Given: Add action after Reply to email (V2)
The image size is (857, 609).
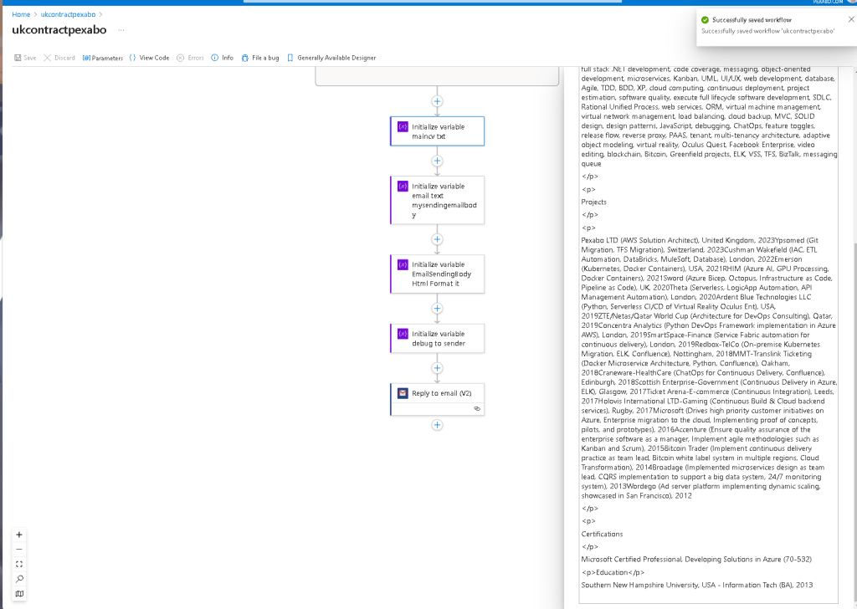Looking at the screenshot, I should (x=437, y=425).
